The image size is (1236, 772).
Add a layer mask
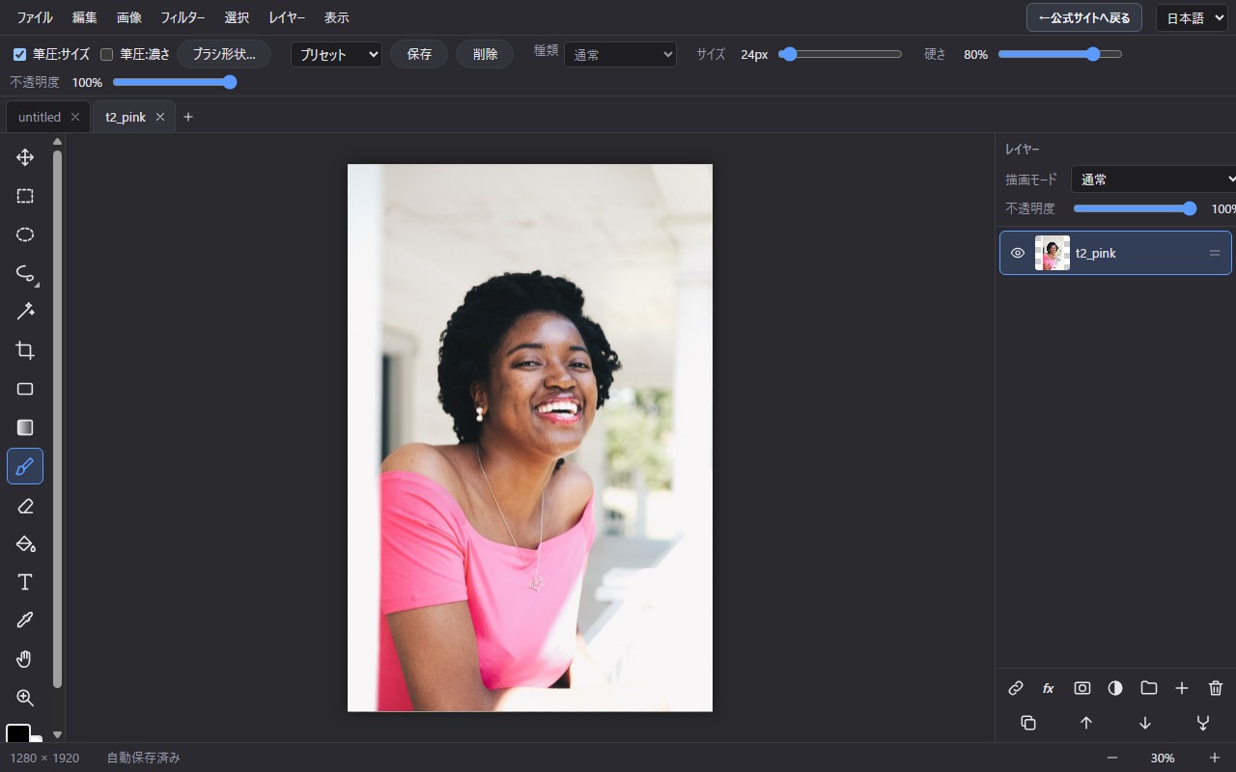[1082, 688]
